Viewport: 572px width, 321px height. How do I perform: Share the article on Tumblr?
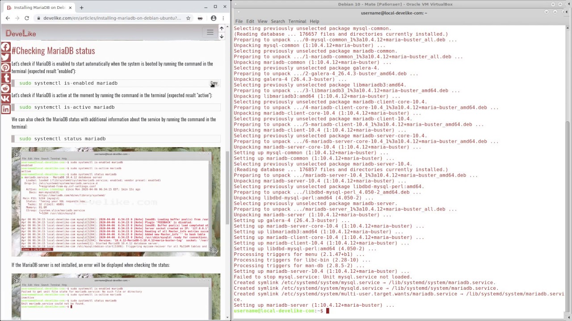5,78
